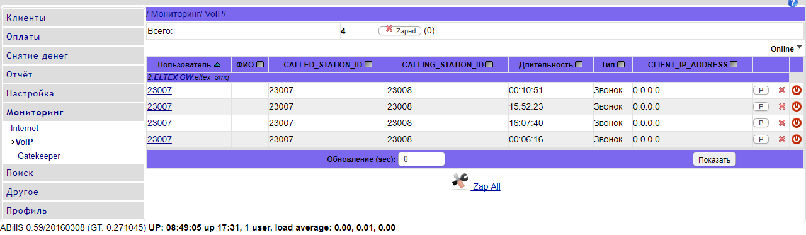Click the Пользователь column header text
The image size is (806, 235).
(184, 64)
